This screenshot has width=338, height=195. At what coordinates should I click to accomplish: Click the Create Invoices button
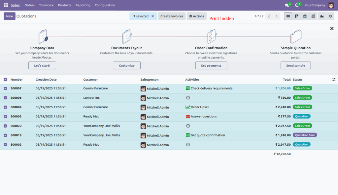click(x=172, y=16)
